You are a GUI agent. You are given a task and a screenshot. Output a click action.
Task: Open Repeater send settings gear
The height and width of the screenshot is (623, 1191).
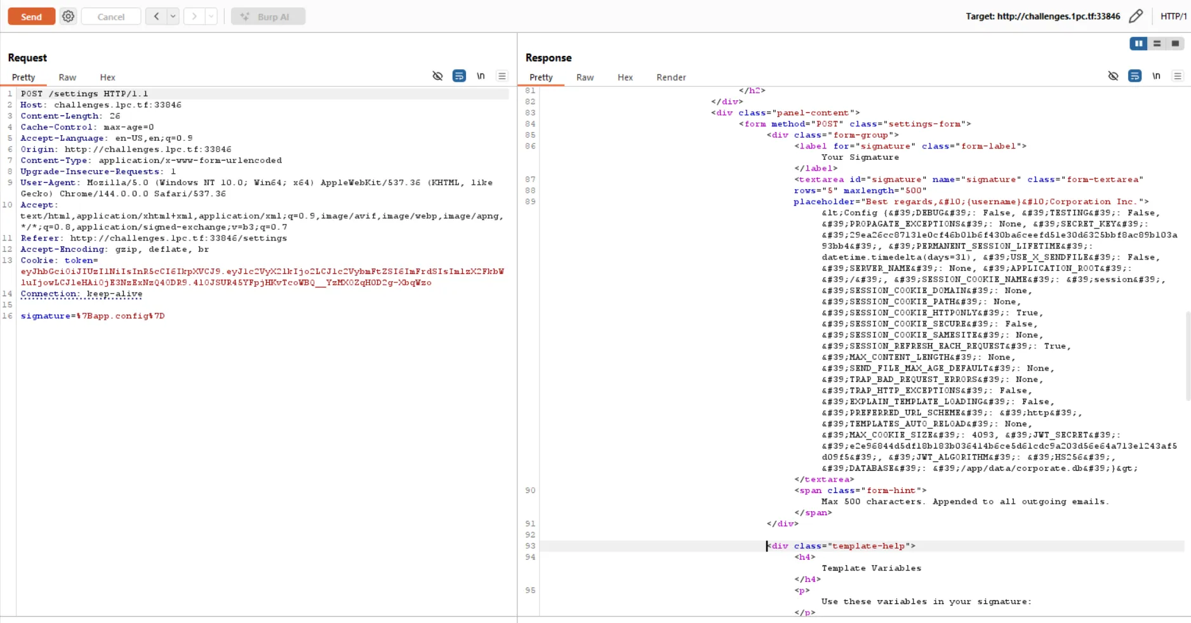click(69, 16)
